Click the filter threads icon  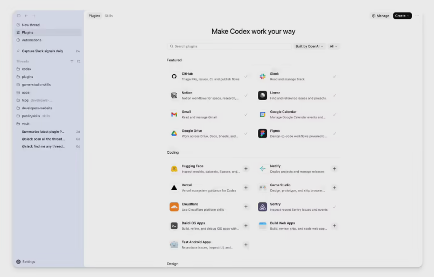click(72, 61)
